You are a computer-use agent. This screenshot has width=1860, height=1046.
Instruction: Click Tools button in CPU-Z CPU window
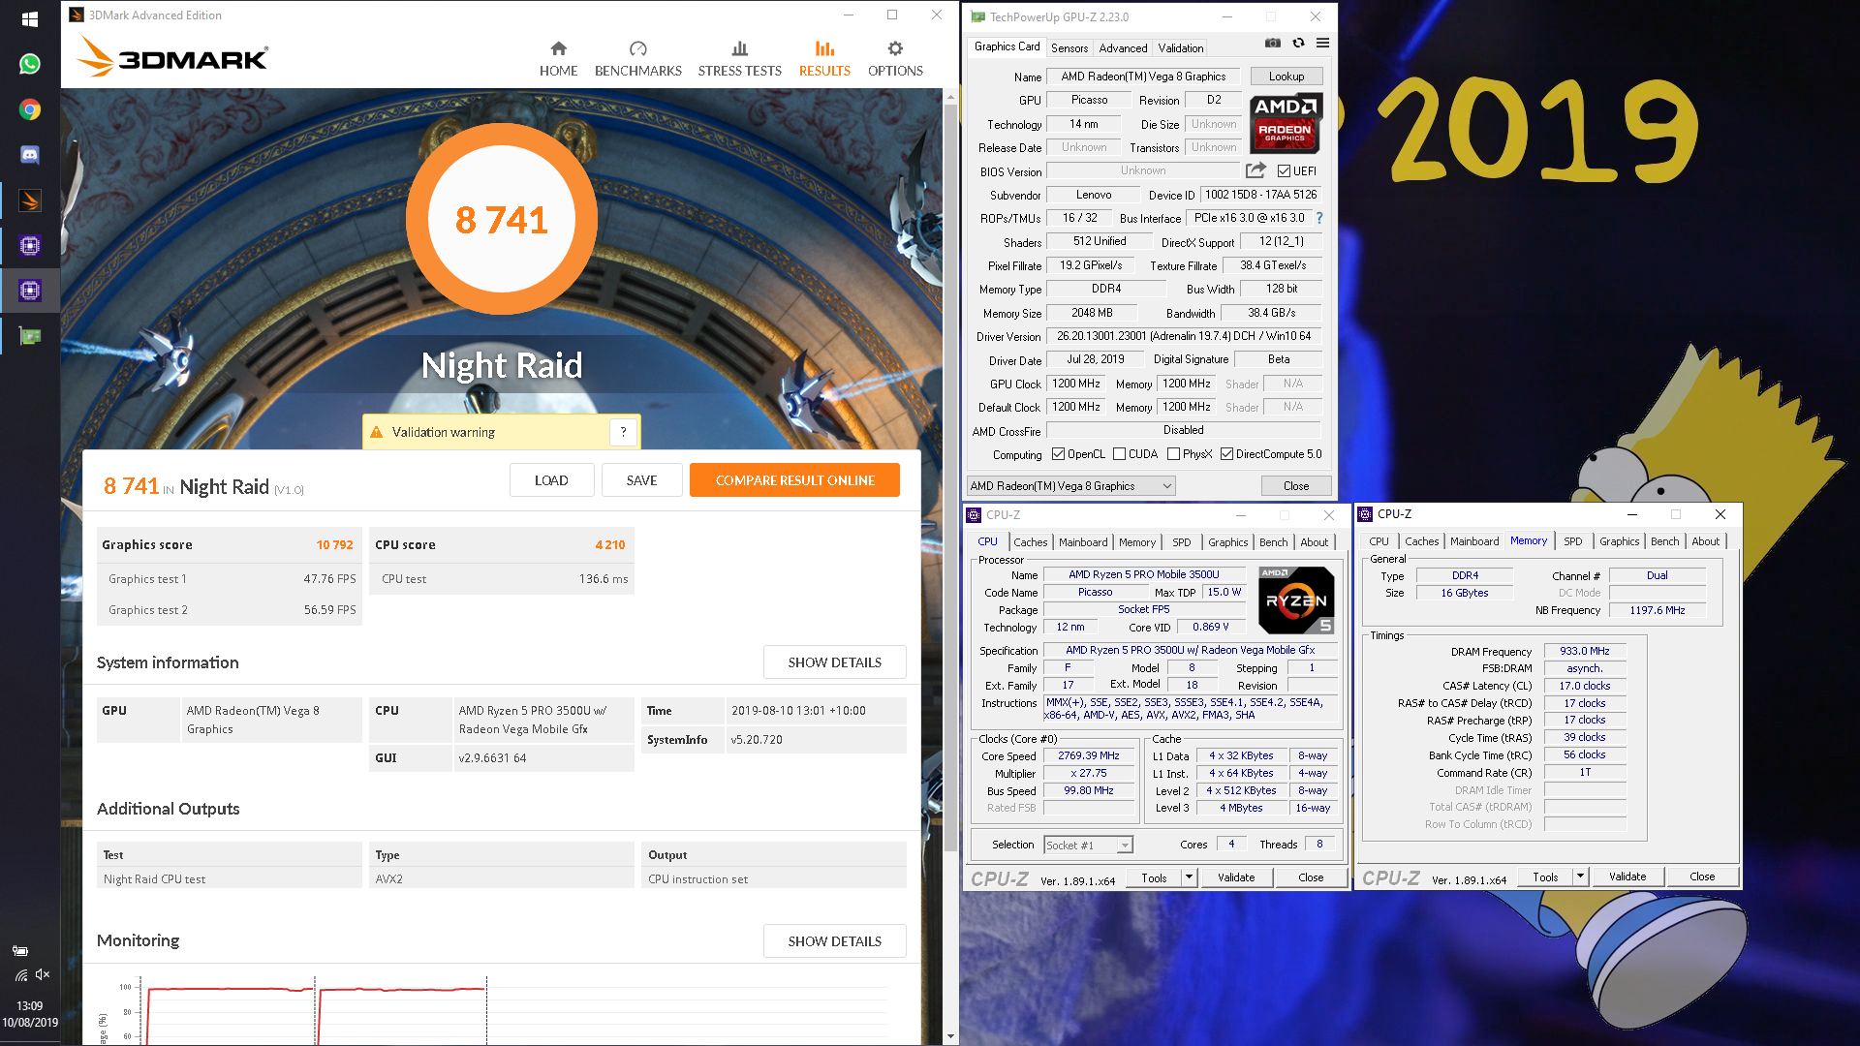click(x=1154, y=877)
